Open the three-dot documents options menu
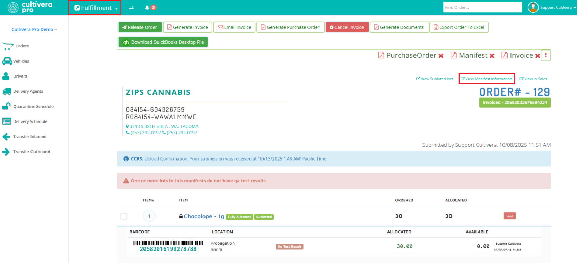The image size is (577, 263). pos(546,55)
